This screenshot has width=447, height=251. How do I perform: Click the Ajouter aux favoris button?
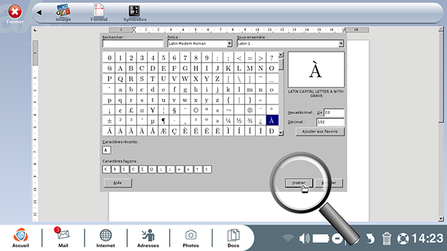(x=320, y=131)
